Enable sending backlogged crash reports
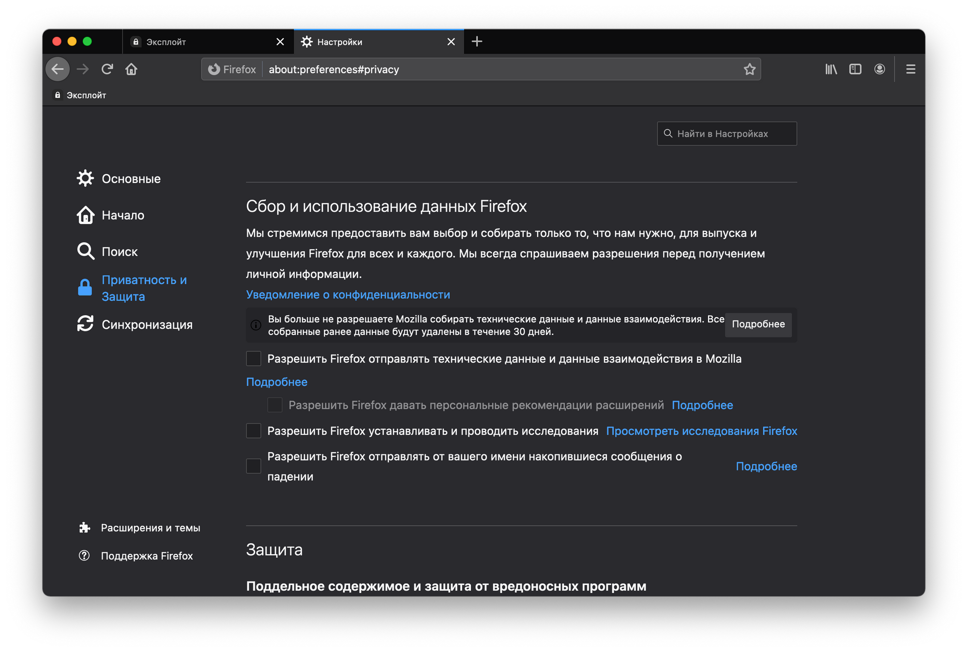The image size is (968, 653). pos(254,466)
